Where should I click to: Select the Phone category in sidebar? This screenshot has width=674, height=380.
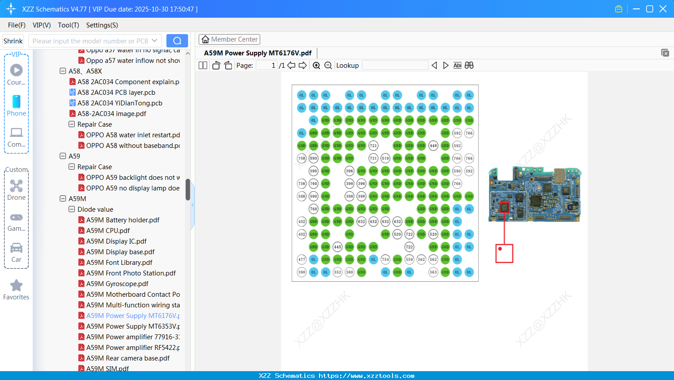click(x=16, y=105)
